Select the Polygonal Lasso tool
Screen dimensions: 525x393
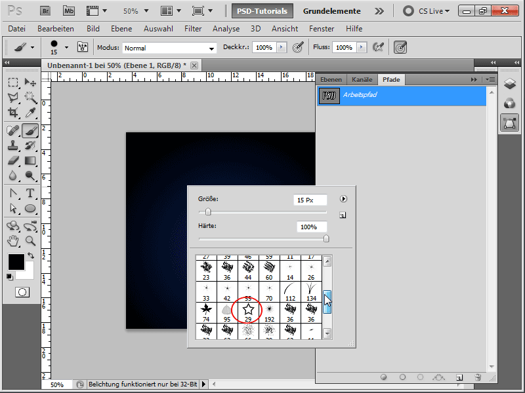click(x=13, y=97)
